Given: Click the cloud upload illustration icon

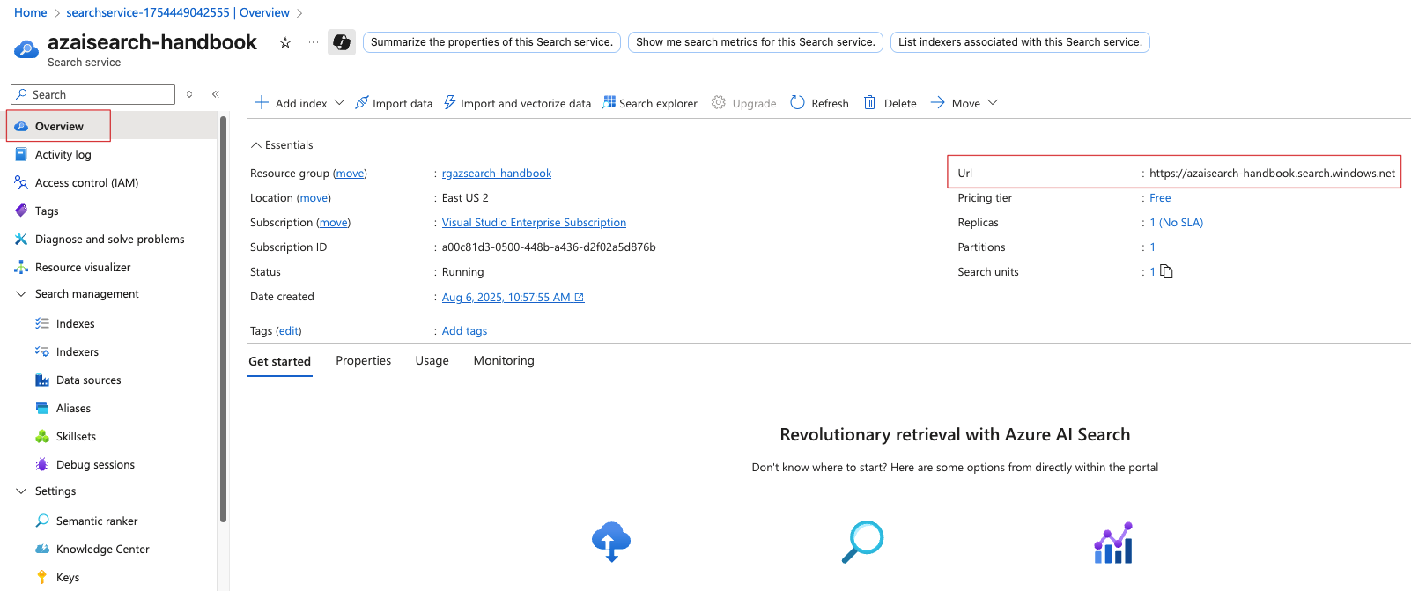Looking at the screenshot, I should tap(611, 542).
